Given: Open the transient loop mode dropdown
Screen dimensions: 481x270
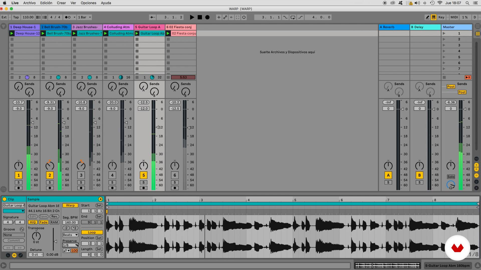Looking at the screenshot, I should tap(66, 250).
